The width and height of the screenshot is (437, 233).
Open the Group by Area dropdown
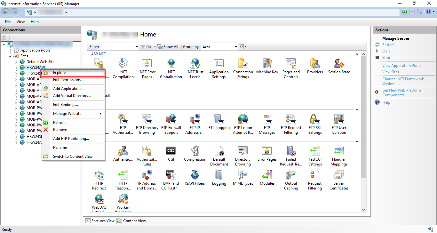235,47
